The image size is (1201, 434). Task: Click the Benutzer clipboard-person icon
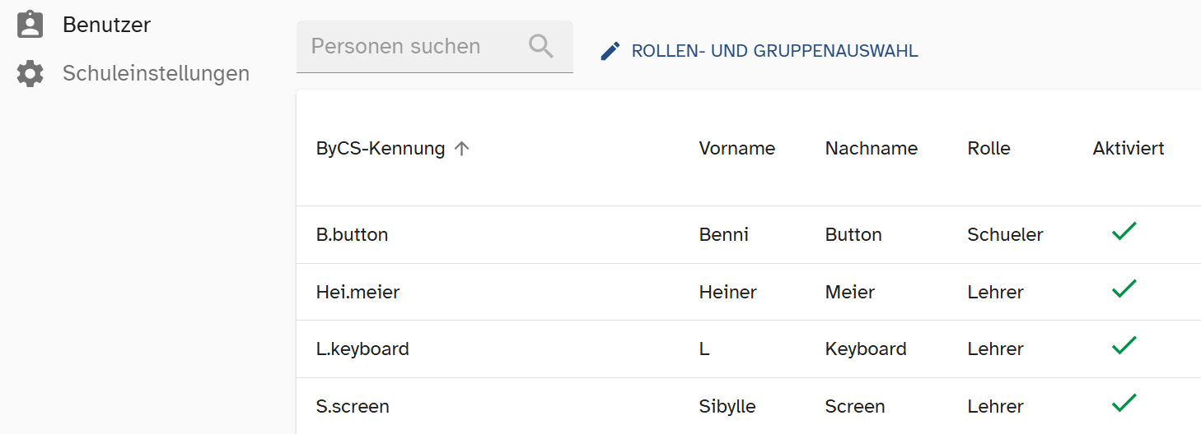click(30, 25)
